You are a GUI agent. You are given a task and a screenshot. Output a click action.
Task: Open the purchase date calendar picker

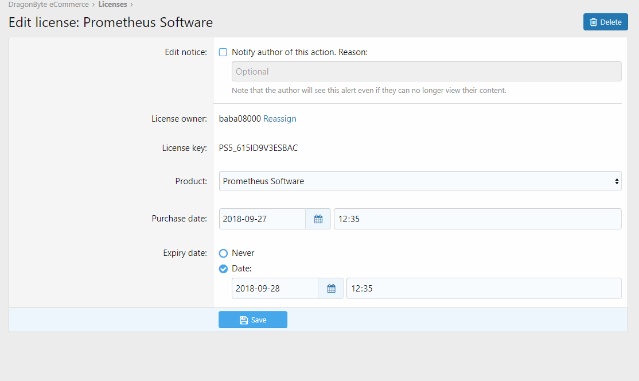coord(318,219)
